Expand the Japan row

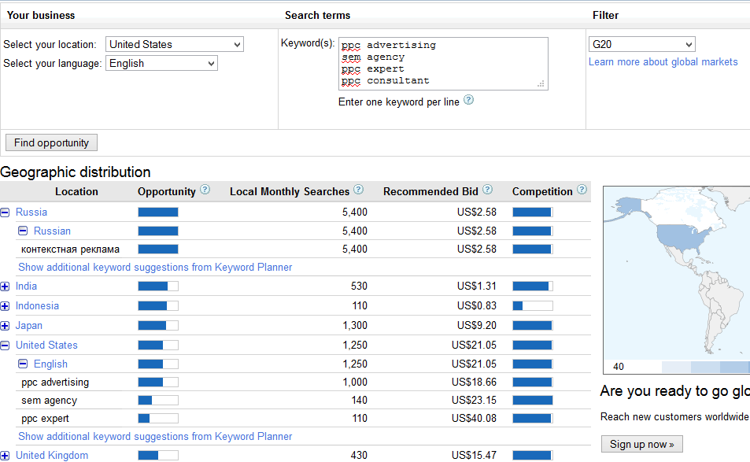click(6, 326)
